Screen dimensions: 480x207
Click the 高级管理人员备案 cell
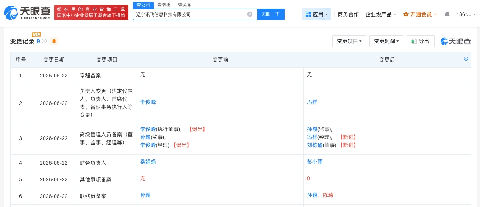[x=106, y=138]
